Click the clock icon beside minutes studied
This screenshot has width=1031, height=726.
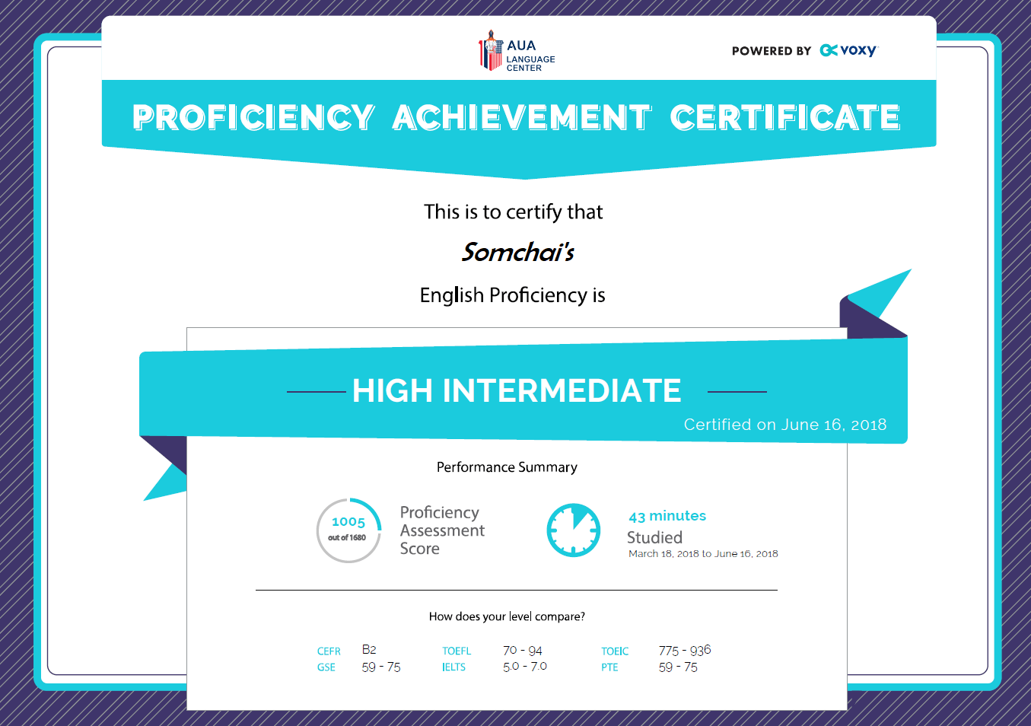(574, 530)
